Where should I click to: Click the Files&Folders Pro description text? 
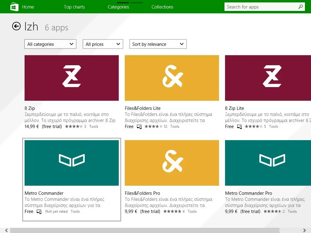169,202
